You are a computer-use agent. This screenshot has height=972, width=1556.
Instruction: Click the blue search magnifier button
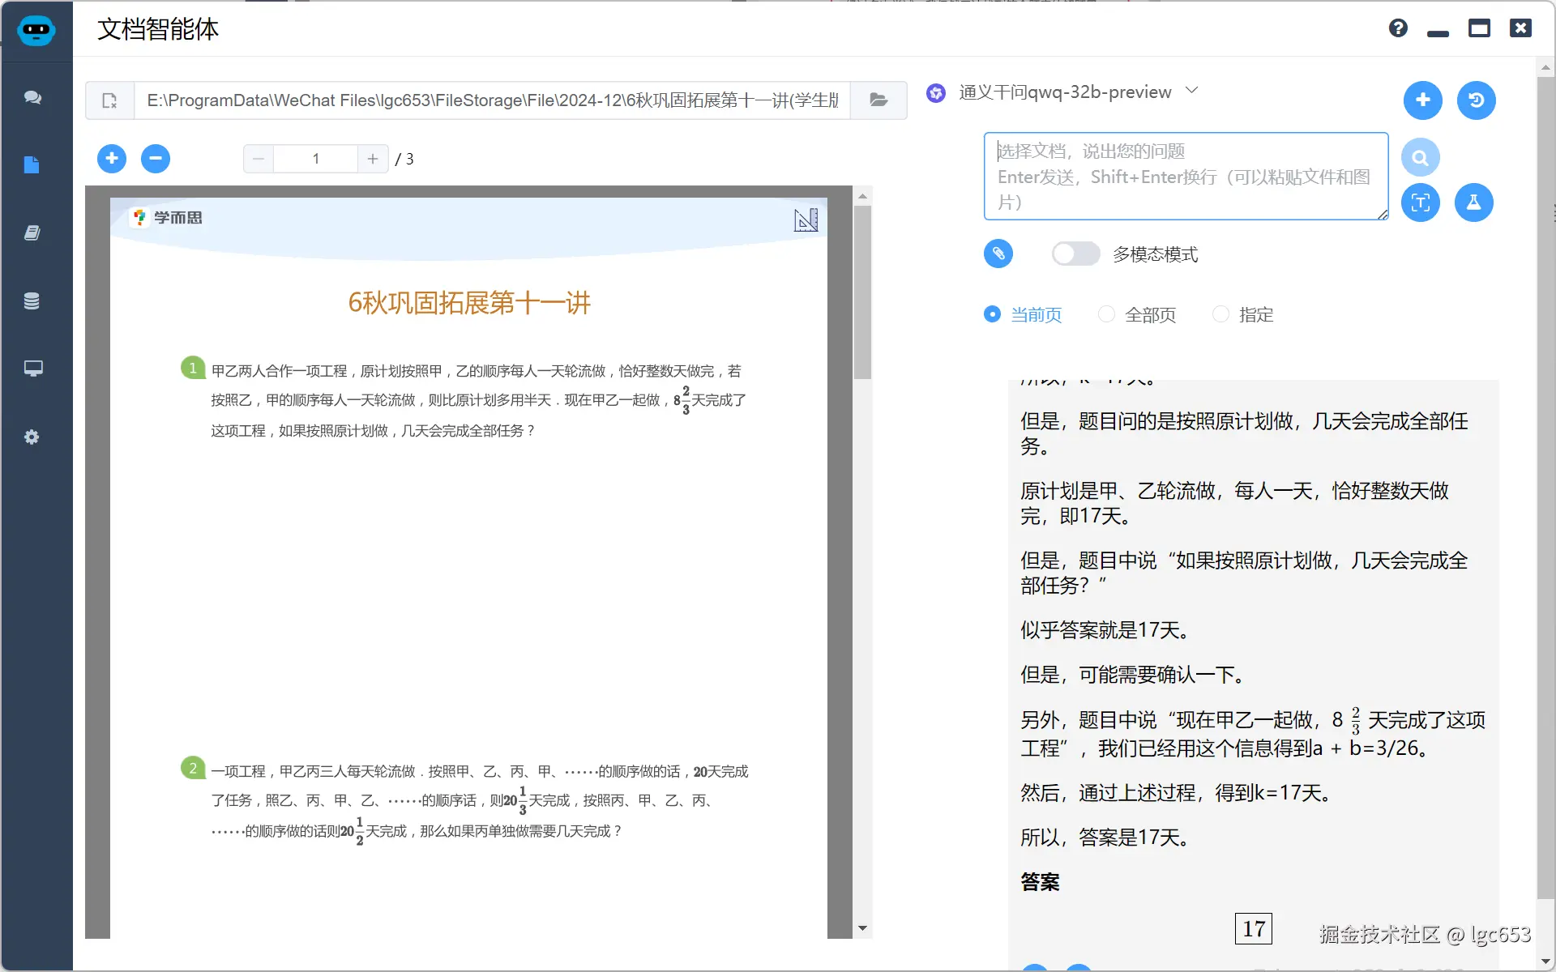(1420, 158)
